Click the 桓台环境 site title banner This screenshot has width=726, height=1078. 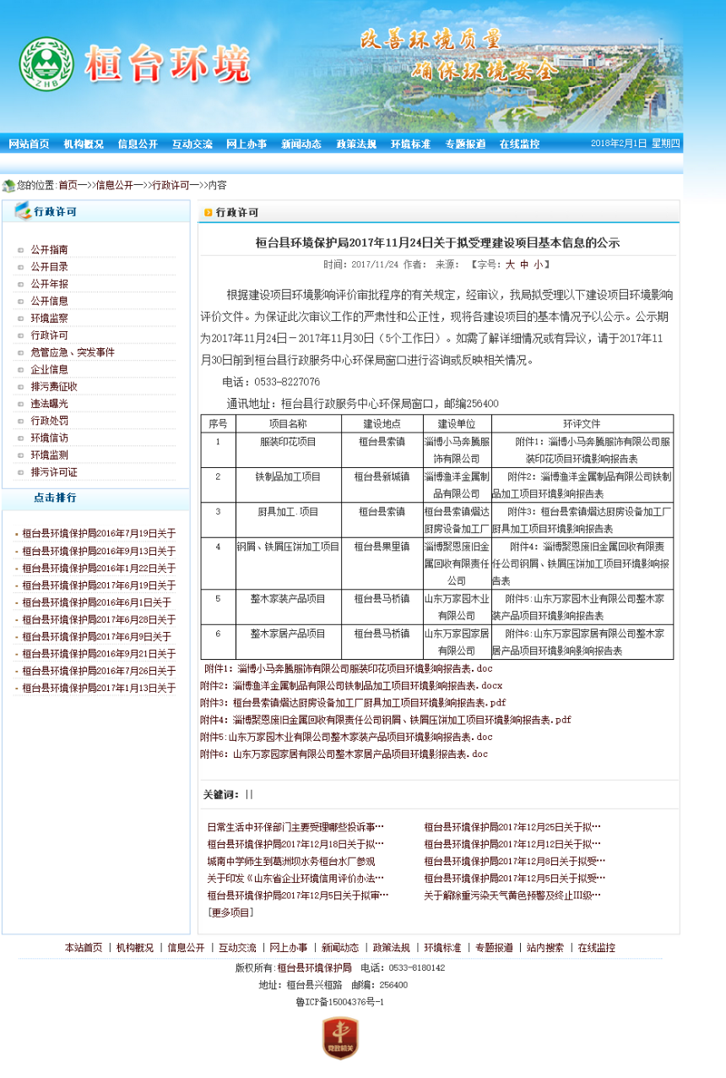pos(169,64)
